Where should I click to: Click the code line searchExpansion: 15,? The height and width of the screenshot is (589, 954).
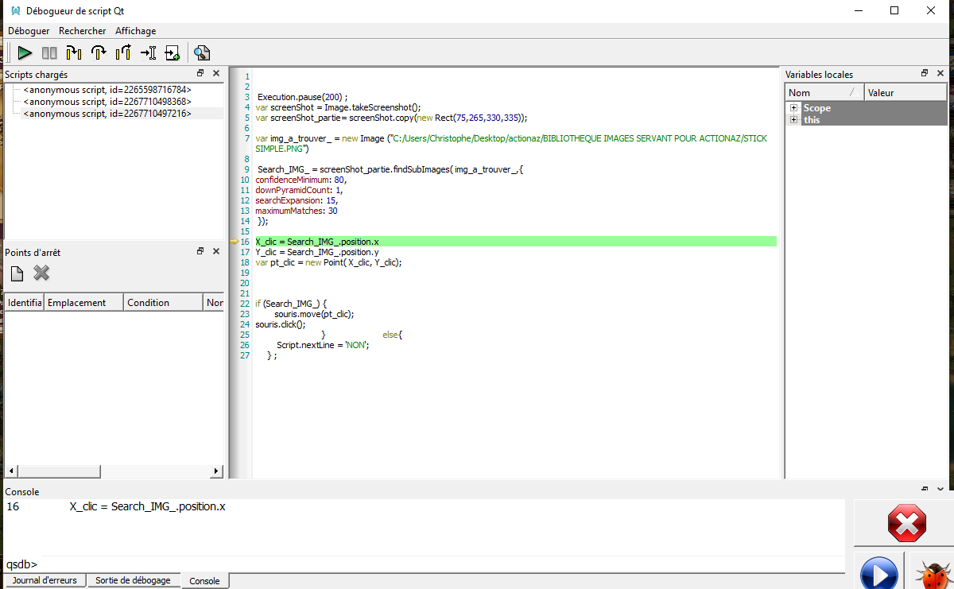coord(297,200)
